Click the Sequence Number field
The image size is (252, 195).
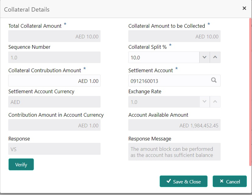(x=54, y=57)
